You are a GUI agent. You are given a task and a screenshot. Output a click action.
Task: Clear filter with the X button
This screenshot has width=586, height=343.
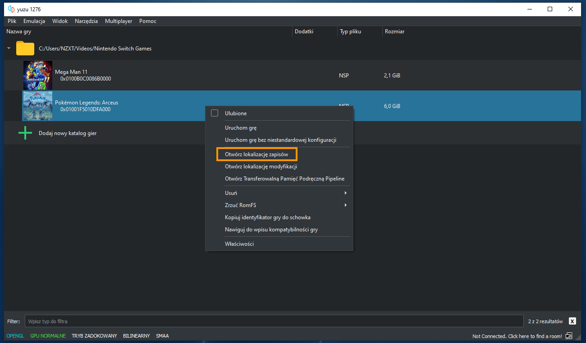pyautogui.click(x=572, y=321)
